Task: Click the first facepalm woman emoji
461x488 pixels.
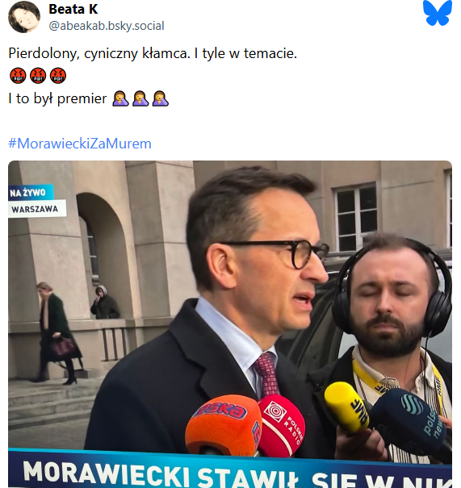Action: (120, 98)
